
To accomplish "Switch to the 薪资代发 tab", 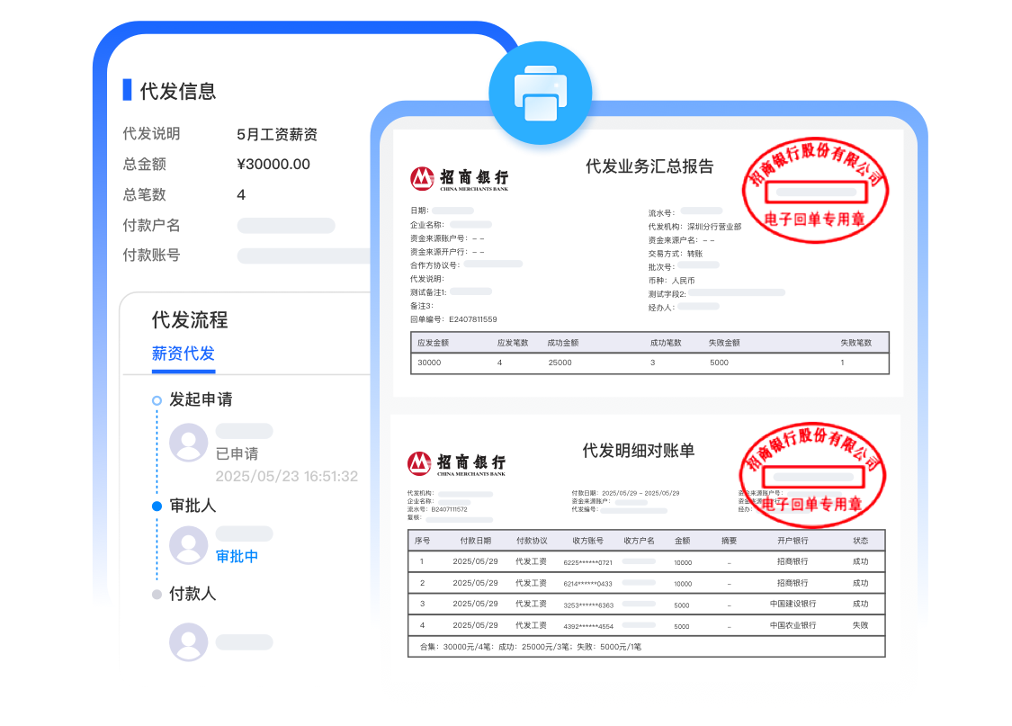I will [x=184, y=354].
